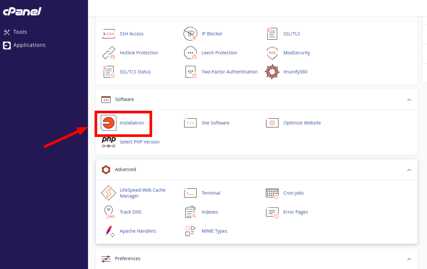Click the Software section header icon
The height and width of the screenshot is (269, 427).
[106, 99]
